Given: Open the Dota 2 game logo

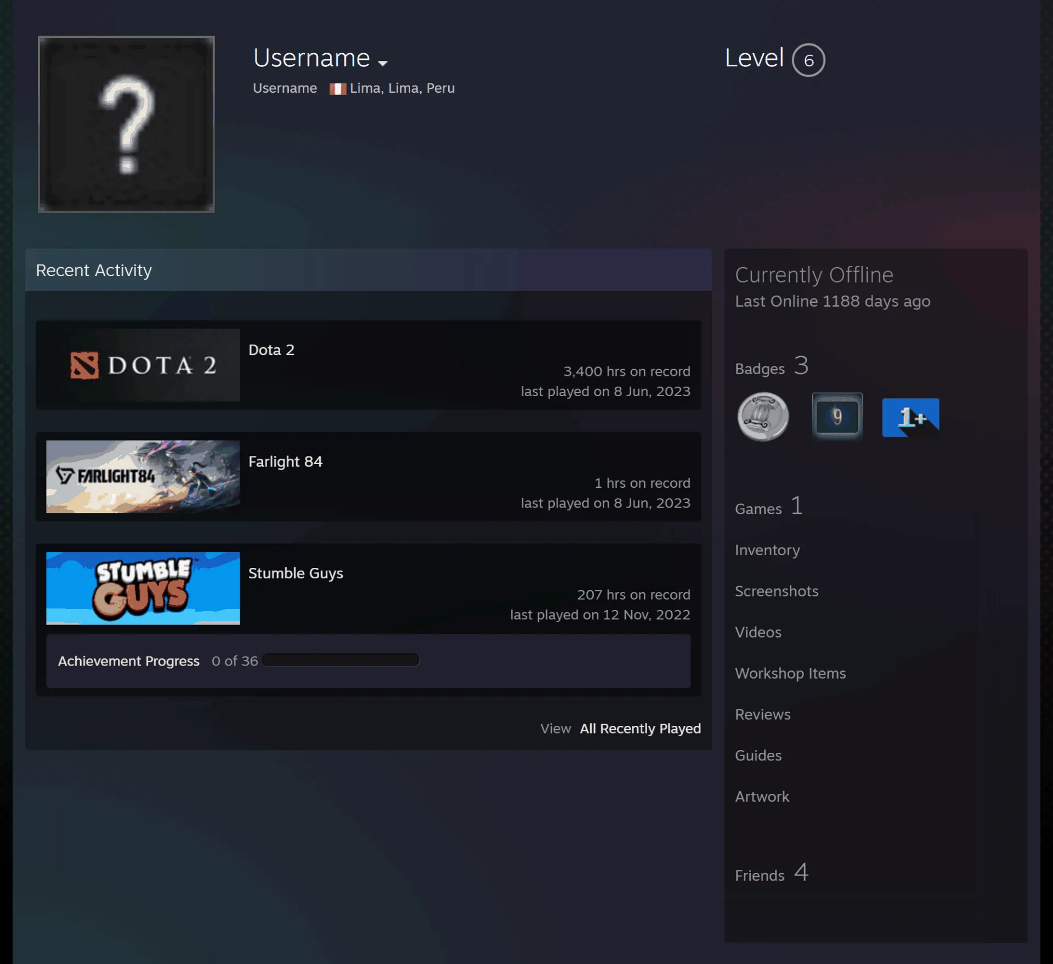Looking at the screenshot, I should pyautogui.click(x=143, y=365).
